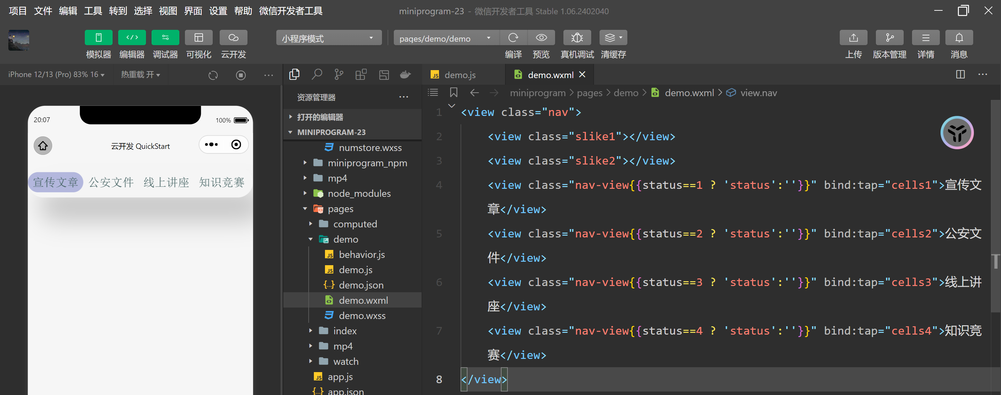Expand the miniprogram_npm folder
This screenshot has height=395, width=1001.
(367, 163)
